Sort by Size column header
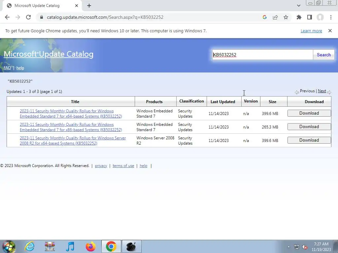 [x=272, y=102]
